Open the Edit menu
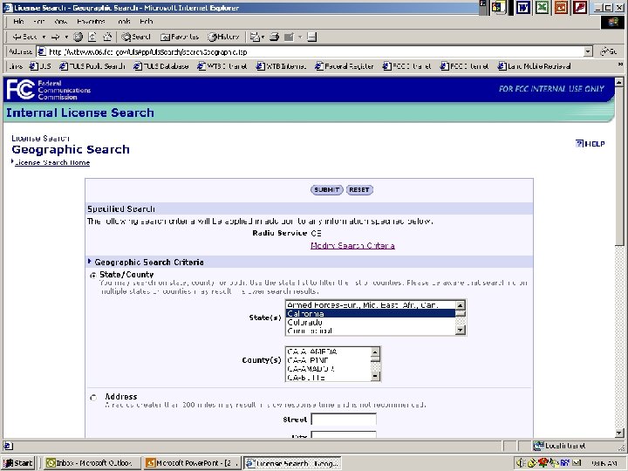Viewport: 628px width, 471px height. pyautogui.click(x=39, y=21)
